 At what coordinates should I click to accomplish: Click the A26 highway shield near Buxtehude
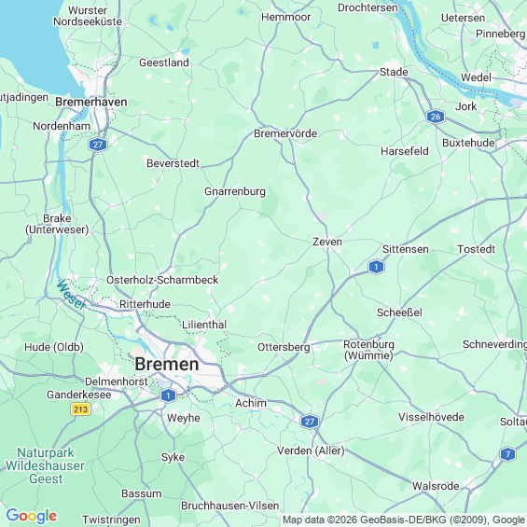[x=436, y=117]
